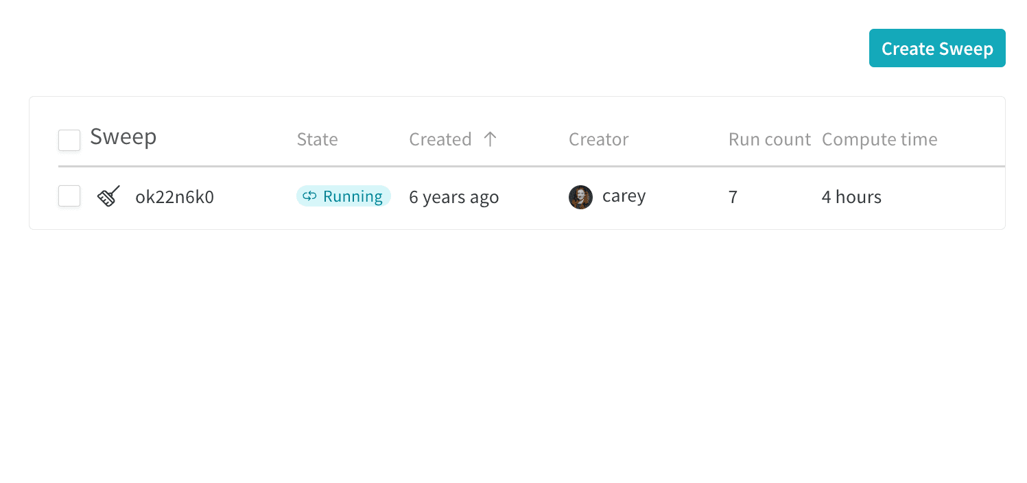Sort by the Creator column header
Screen dimensions: 1027x483
598,139
